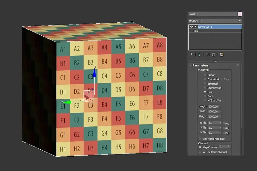Screen dimensions: 257x171
Task: Select Vertex Color Channel radio button
Action: pos(200,152)
